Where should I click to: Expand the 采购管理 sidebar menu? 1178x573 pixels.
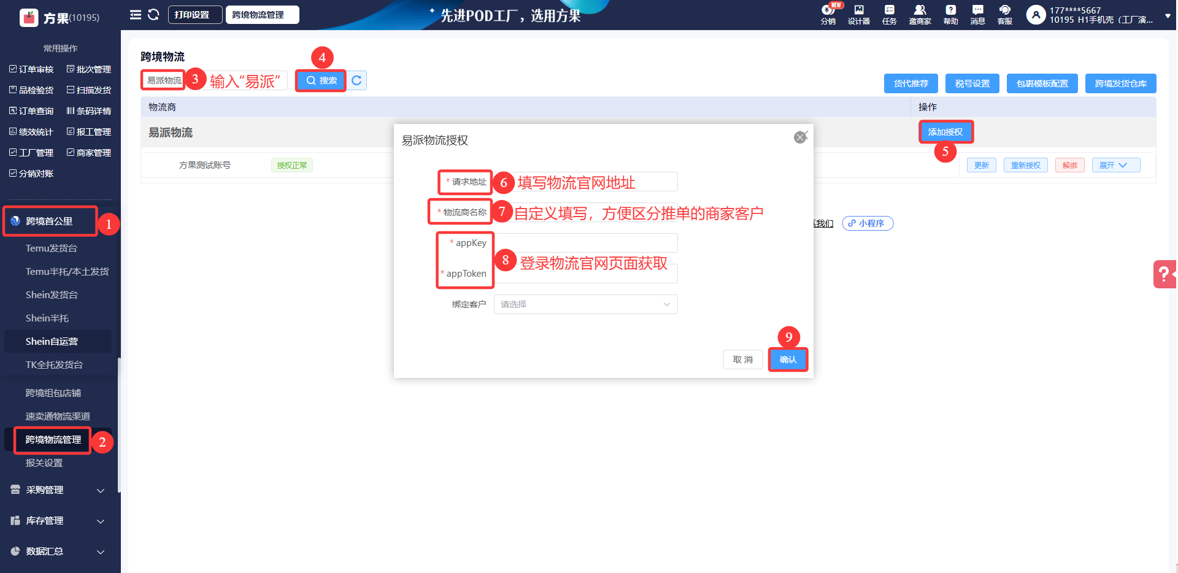tap(58, 490)
